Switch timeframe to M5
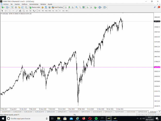161x121 pixels. (43, 11)
